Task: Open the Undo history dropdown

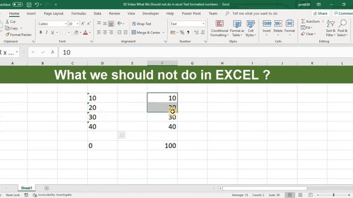Action: 41,4
